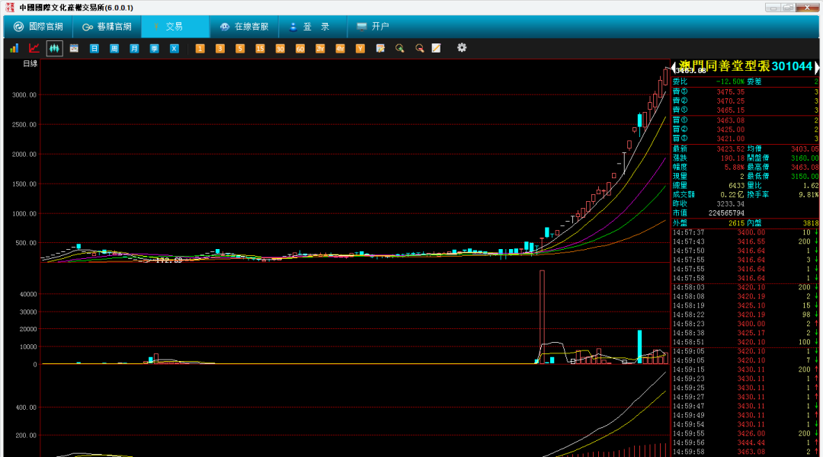Select the monthly 月 period icon
823x457 pixels.
click(134, 48)
